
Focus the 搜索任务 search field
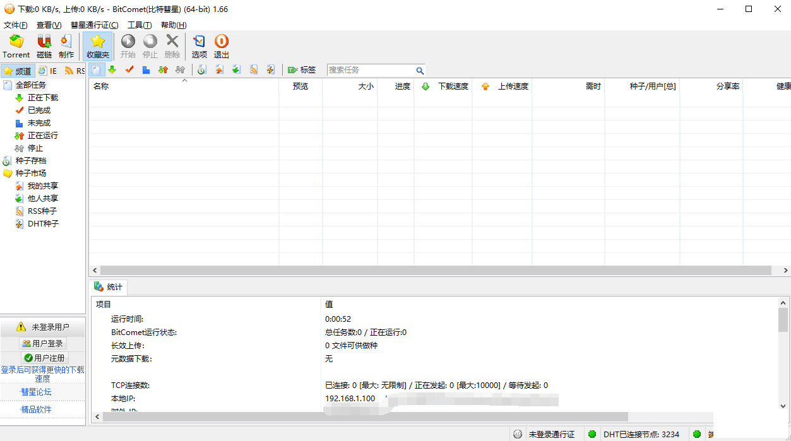[371, 70]
